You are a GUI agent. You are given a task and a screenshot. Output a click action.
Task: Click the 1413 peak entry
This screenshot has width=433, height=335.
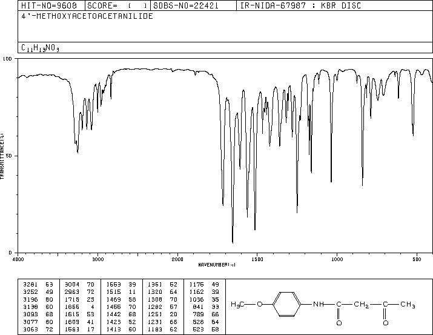(x=121, y=329)
